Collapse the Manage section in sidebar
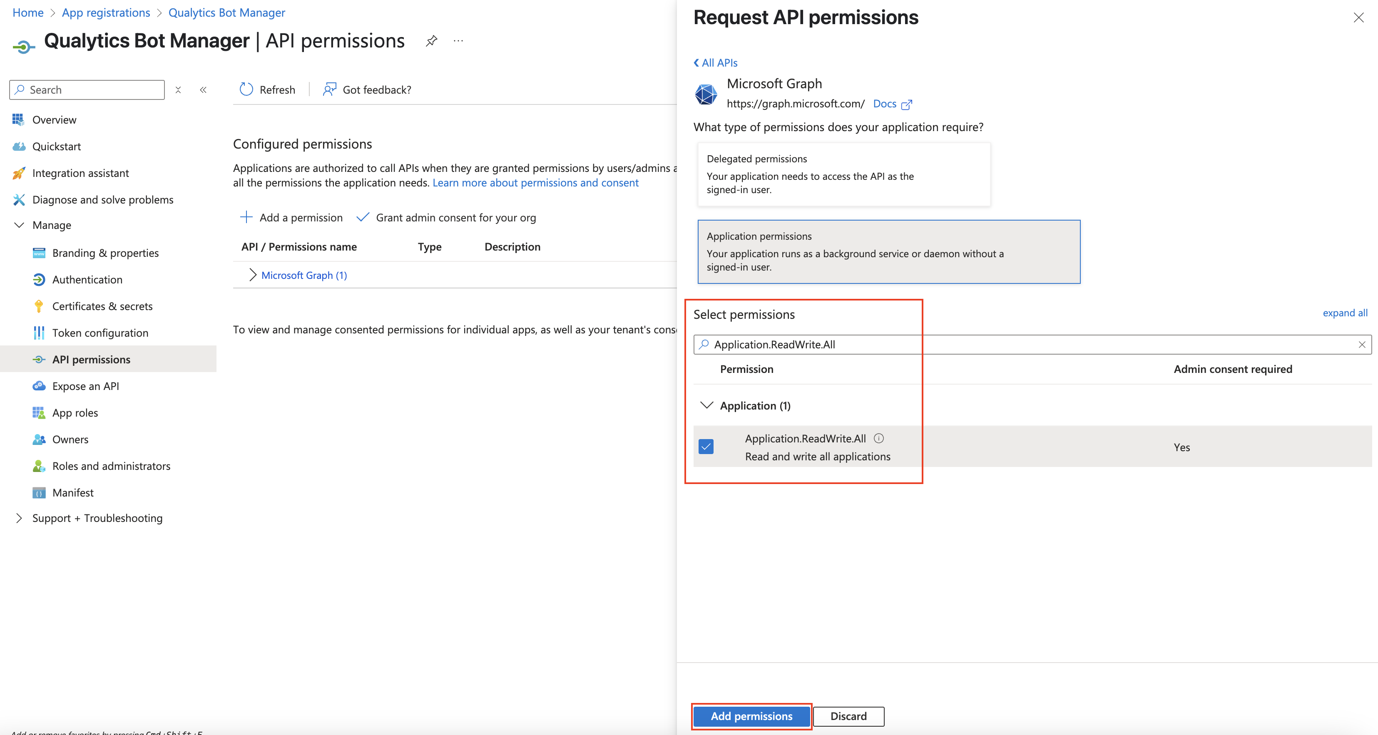This screenshot has height=735, width=1378. click(x=19, y=225)
